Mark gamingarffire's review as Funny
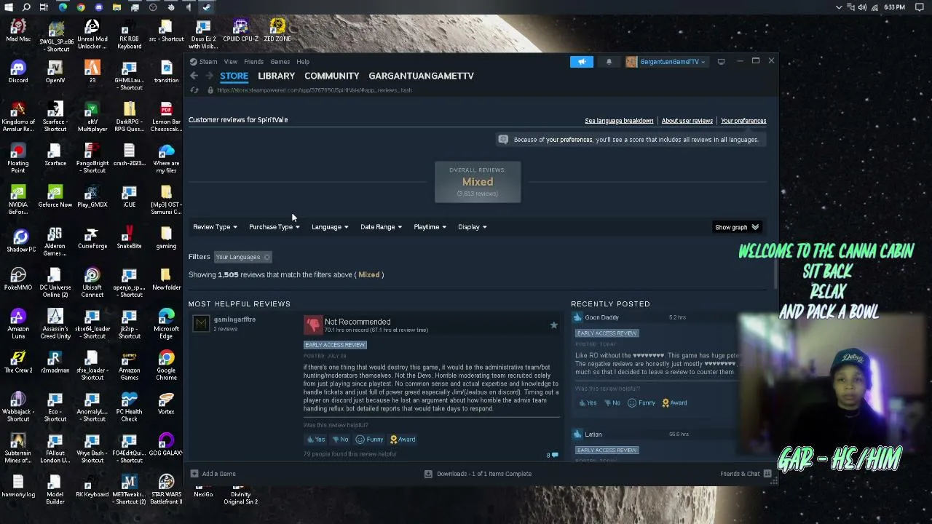 coord(369,440)
